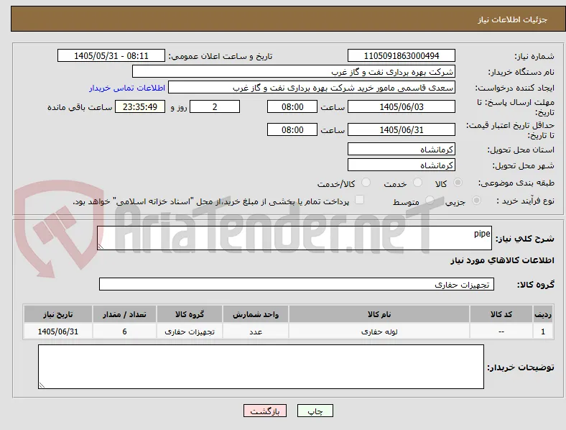Viewport: 566px width, 430px height.
Task: Click the price validity date 1405/06/31 field
Action: 402,129
